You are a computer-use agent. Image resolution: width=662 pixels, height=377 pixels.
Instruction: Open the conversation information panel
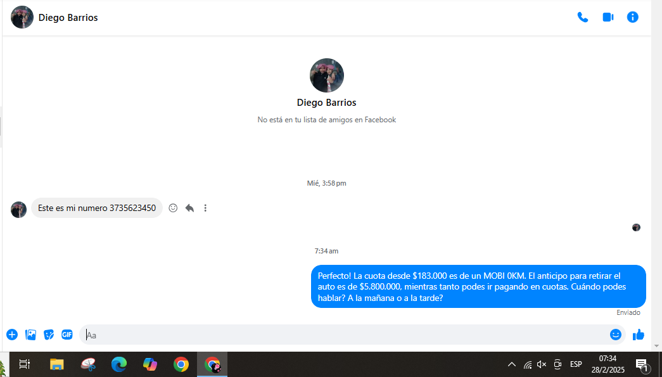point(632,17)
